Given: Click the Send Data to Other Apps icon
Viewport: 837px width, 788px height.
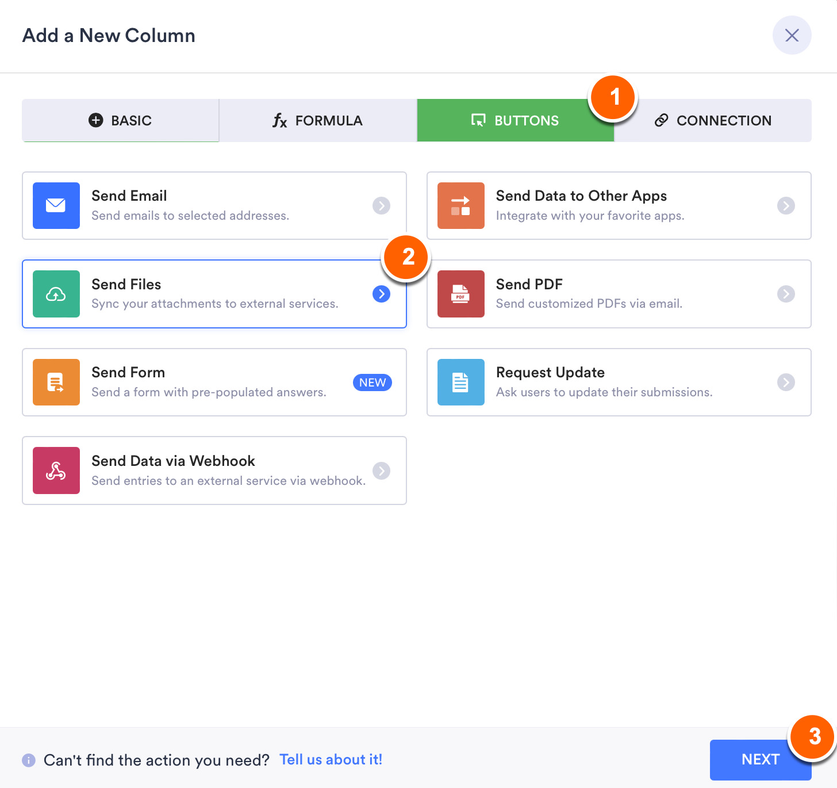Looking at the screenshot, I should pyautogui.click(x=461, y=205).
